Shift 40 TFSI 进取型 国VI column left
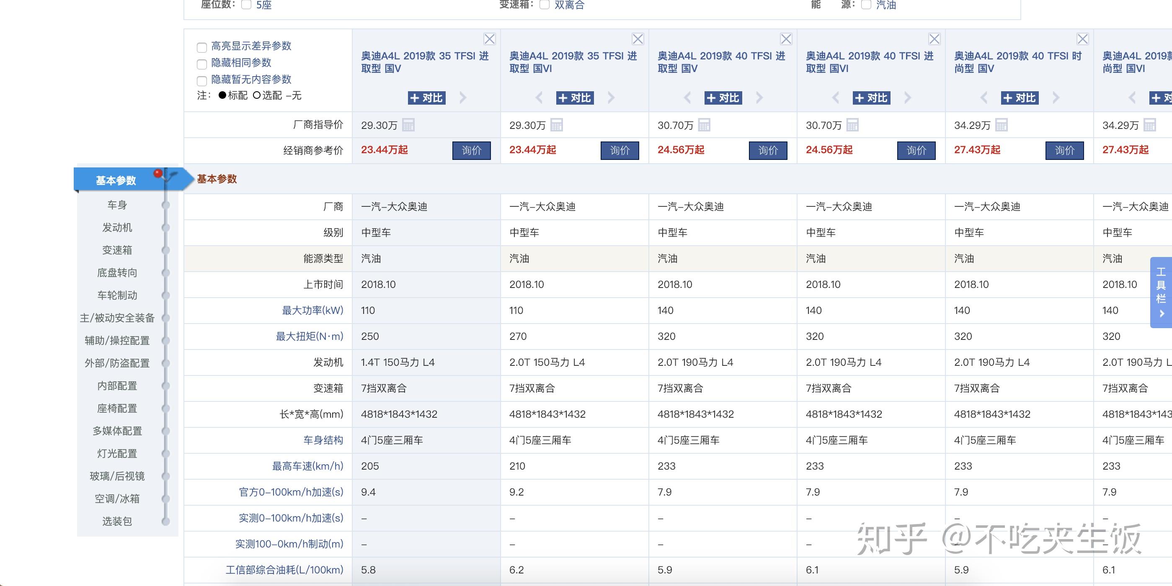Viewport: 1172px width, 586px height. pyautogui.click(x=836, y=98)
